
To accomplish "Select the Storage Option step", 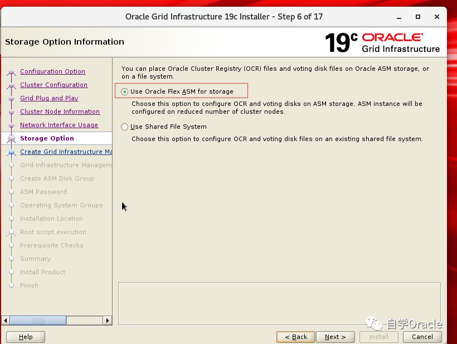I will click(47, 138).
